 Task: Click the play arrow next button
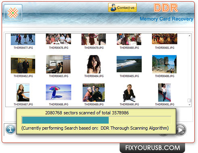click(181, 130)
